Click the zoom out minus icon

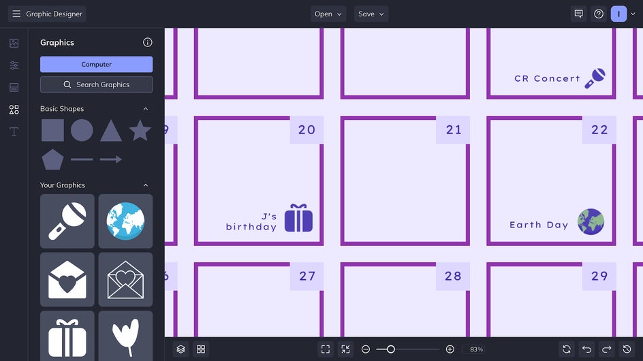[366, 349]
